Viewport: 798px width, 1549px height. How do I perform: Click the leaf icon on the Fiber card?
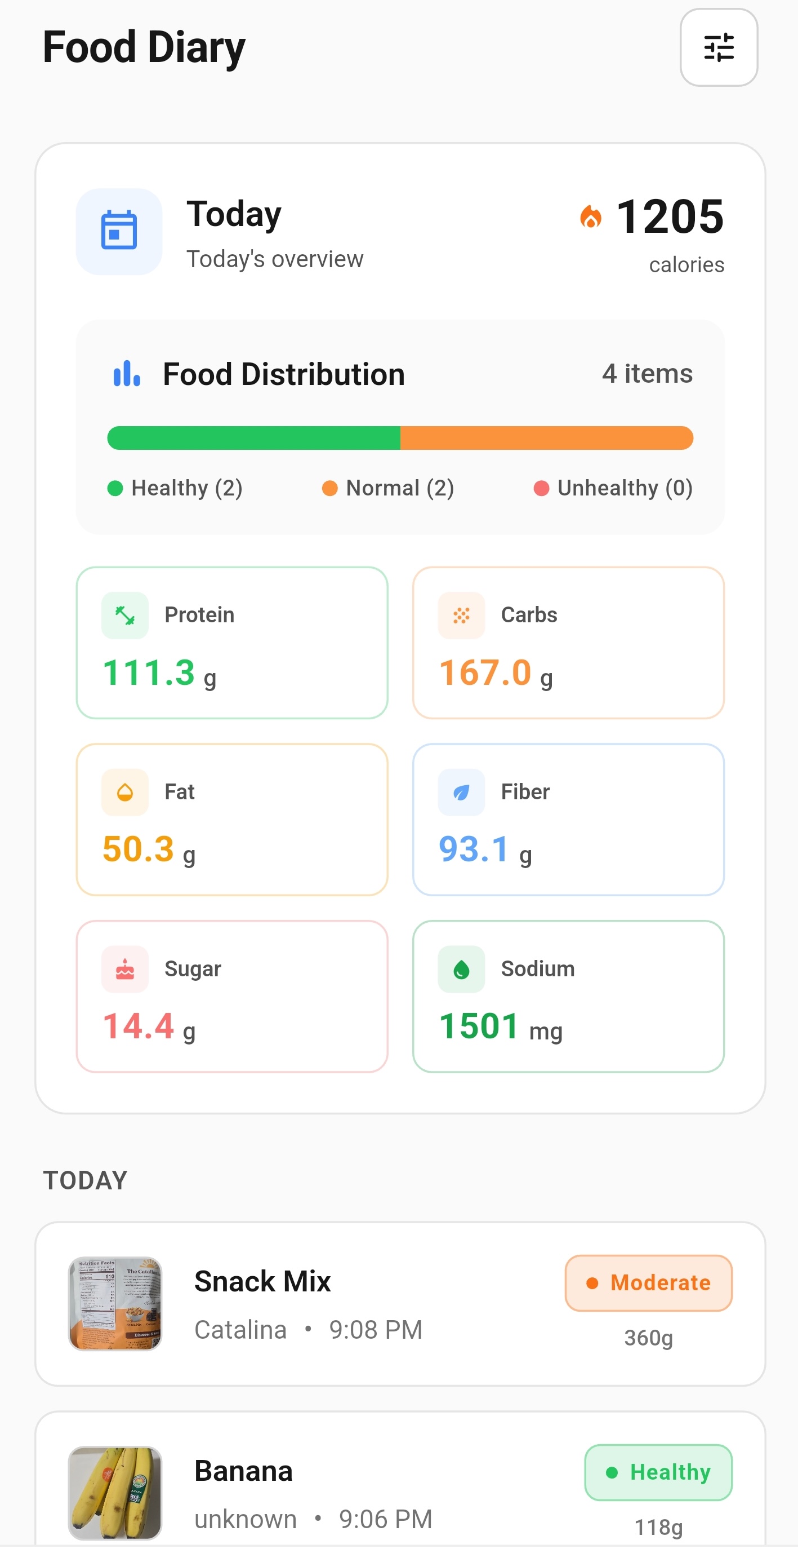[x=460, y=792]
